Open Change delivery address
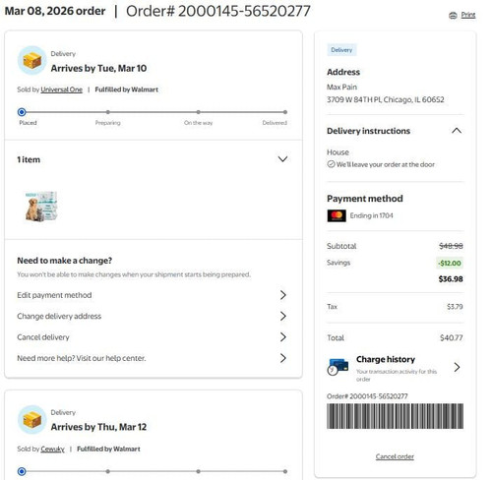Viewport: 492px width, 480px height. coord(152,316)
